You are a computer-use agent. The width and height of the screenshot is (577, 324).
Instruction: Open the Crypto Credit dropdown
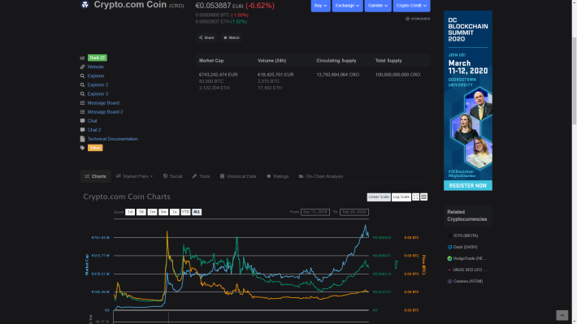(411, 6)
